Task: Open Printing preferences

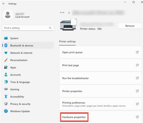Action: [x=100, y=104]
